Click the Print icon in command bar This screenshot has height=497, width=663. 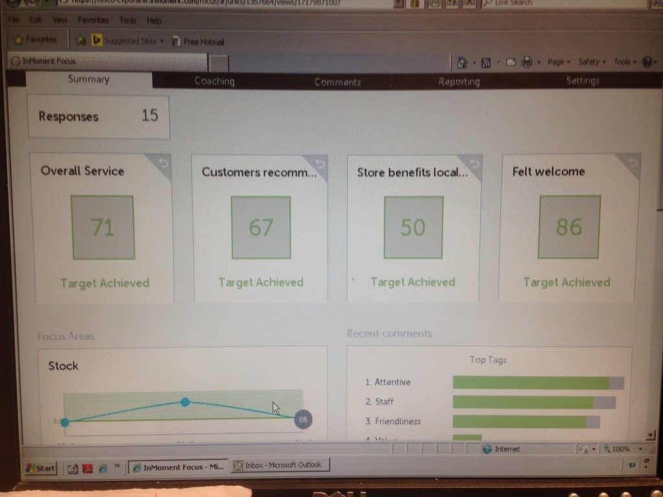[x=527, y=63]
